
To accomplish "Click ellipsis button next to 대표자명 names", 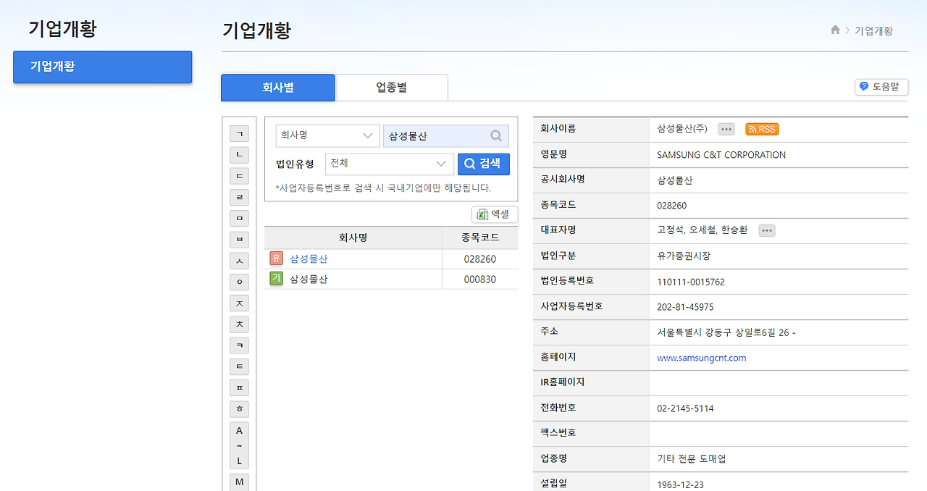I will [767, 230].
